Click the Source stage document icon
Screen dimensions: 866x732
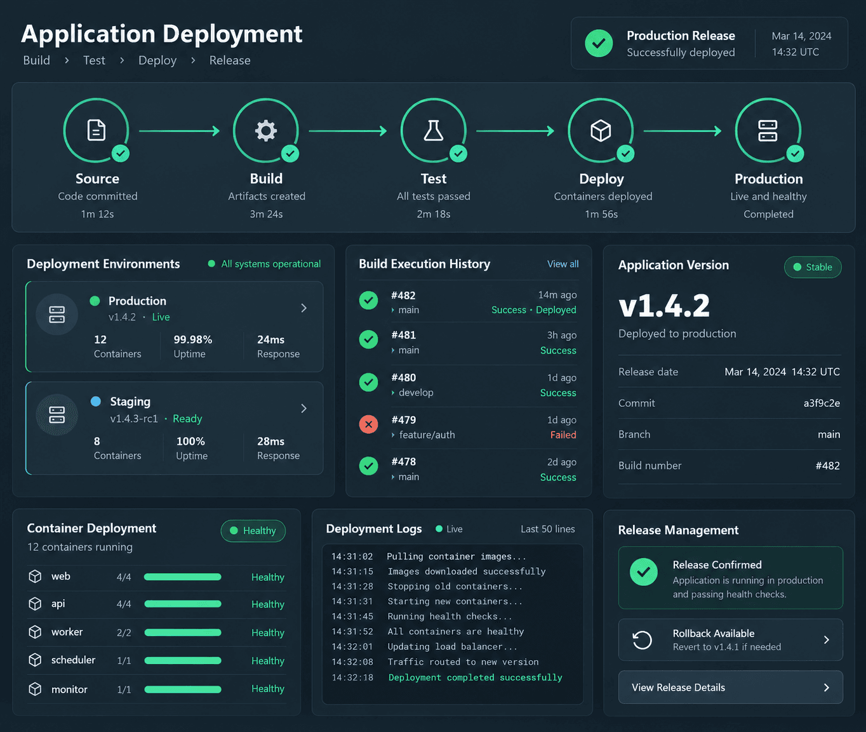pyautogui.click(x=97, y=130)
